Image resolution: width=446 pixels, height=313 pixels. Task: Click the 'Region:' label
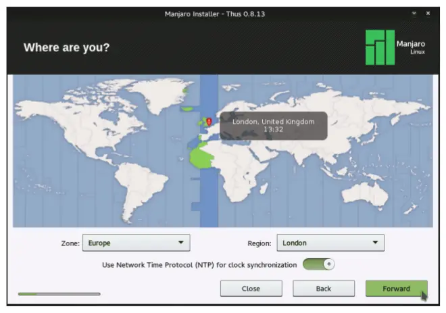tap(259, 243)
